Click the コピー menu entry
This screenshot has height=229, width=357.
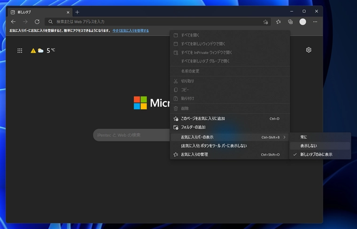pos(230,90)
